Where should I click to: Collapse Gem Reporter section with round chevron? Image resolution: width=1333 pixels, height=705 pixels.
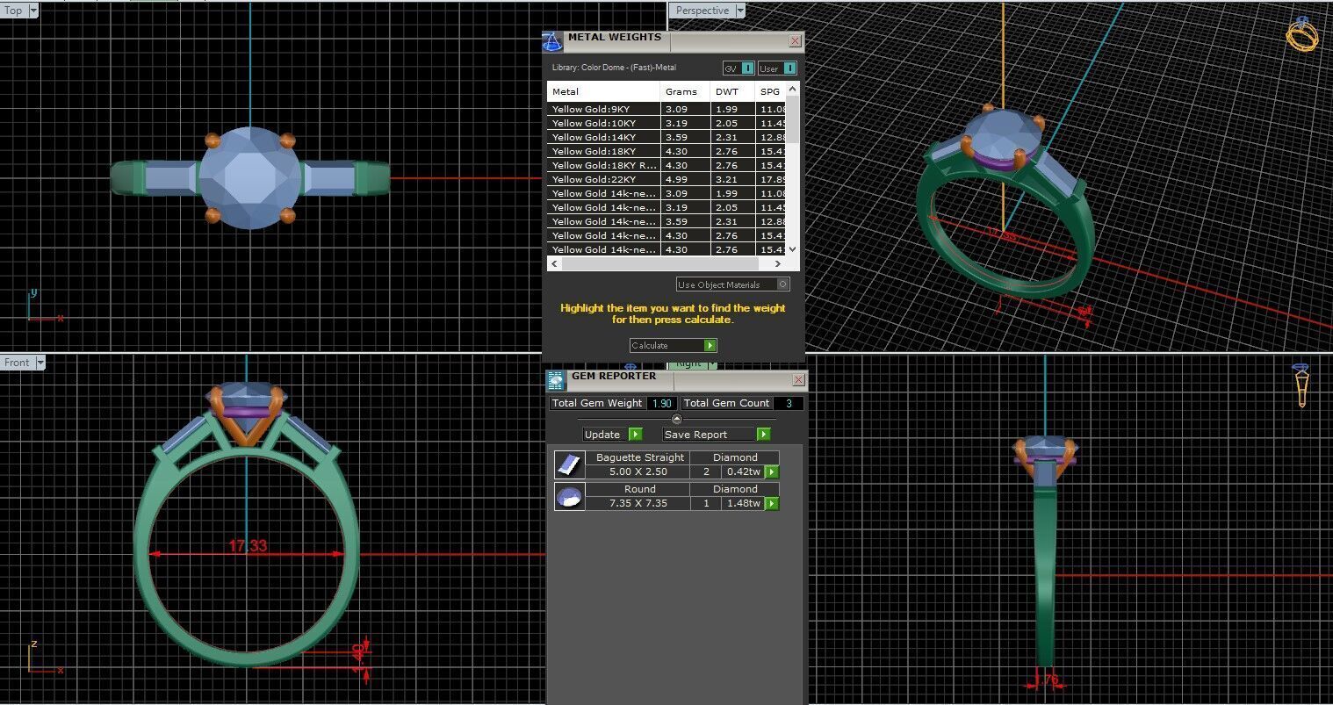point(676,419)
